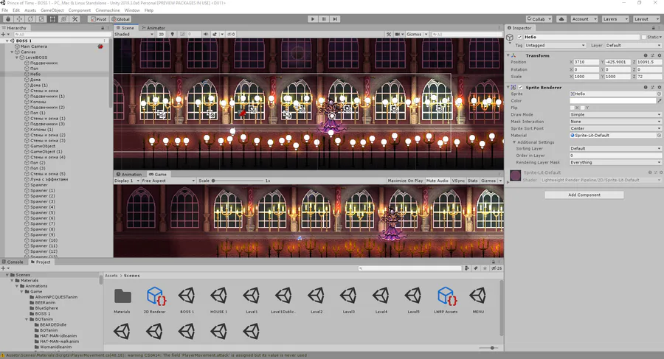Click the Step frame button

point(335,19)
